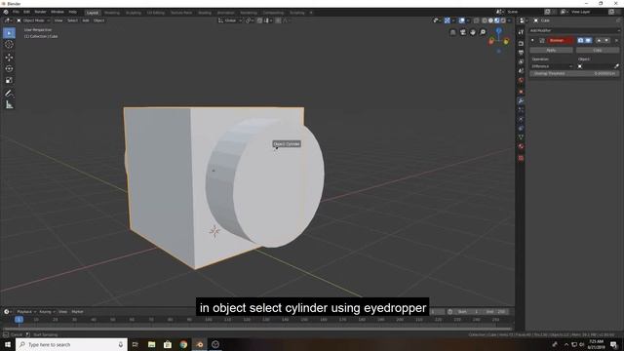
Task: Open the 3D viewport editor type menu
Action: tap(8, 20)
